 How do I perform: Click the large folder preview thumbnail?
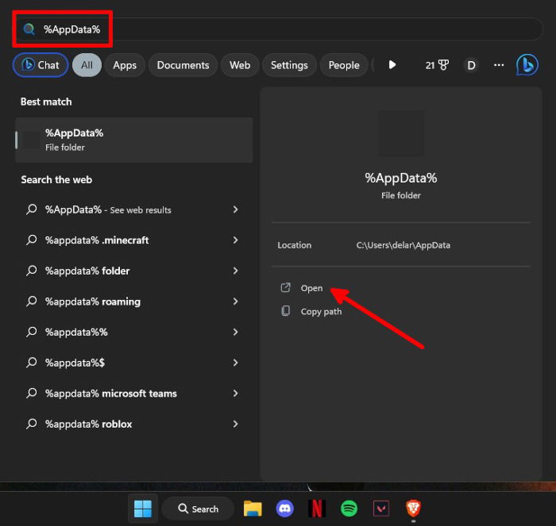(x=401, y=133)
